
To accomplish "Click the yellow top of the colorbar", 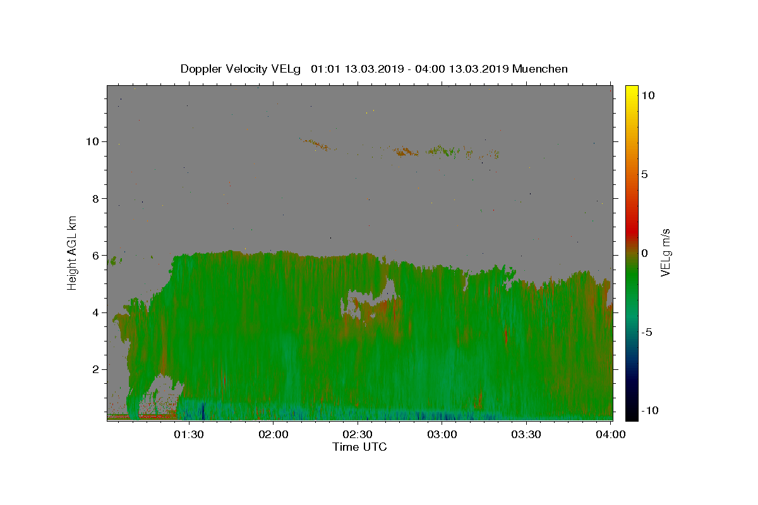I will point(632,90).
